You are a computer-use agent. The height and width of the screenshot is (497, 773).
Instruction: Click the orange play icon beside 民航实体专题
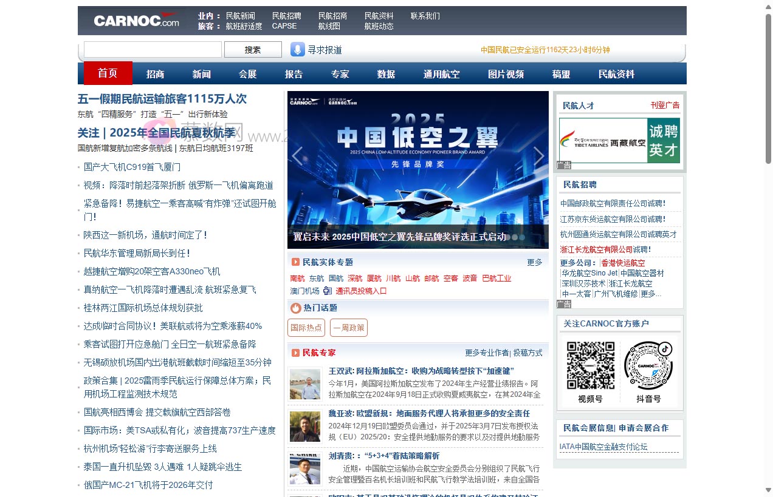click(x=295, y=262)
